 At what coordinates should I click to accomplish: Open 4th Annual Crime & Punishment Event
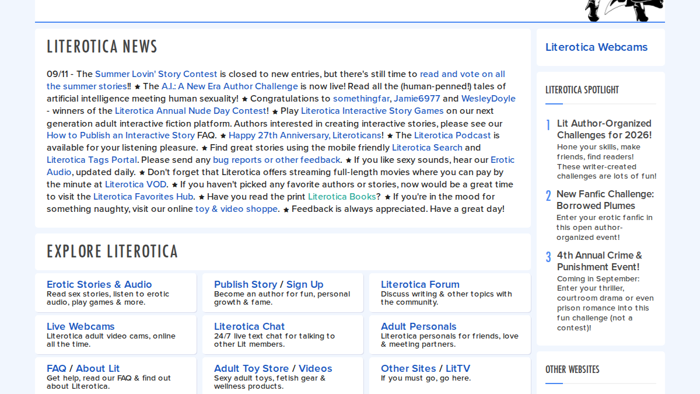[600, 261]
